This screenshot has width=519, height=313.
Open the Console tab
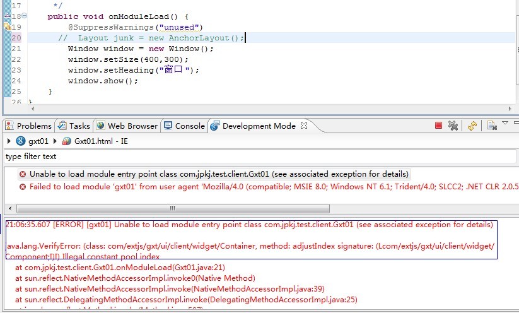pyautogui.click(x=185, y=126)
